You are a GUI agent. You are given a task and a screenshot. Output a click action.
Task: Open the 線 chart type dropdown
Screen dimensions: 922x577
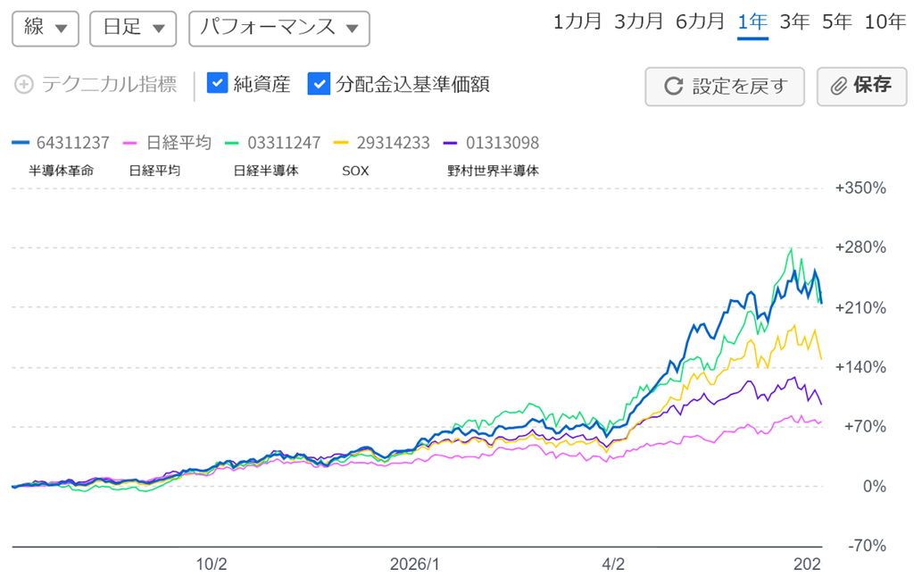46,29
